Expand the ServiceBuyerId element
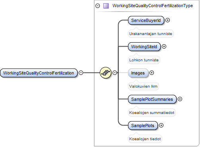Image resolution: width=200 pixels, height=147 pixels. click(168, 20)
